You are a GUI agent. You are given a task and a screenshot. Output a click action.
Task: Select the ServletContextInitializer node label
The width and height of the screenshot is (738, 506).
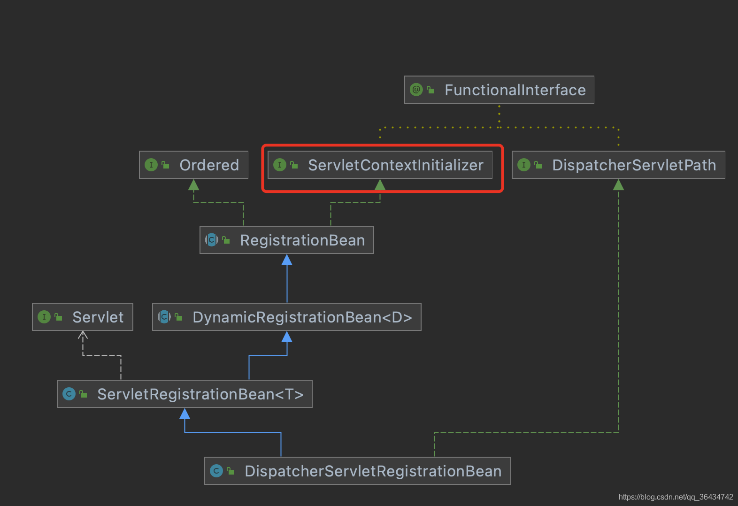(x=396, y=165)
